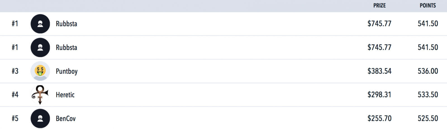
Task: Click the 533.50 points value
Action: click(x=428, y=95)
